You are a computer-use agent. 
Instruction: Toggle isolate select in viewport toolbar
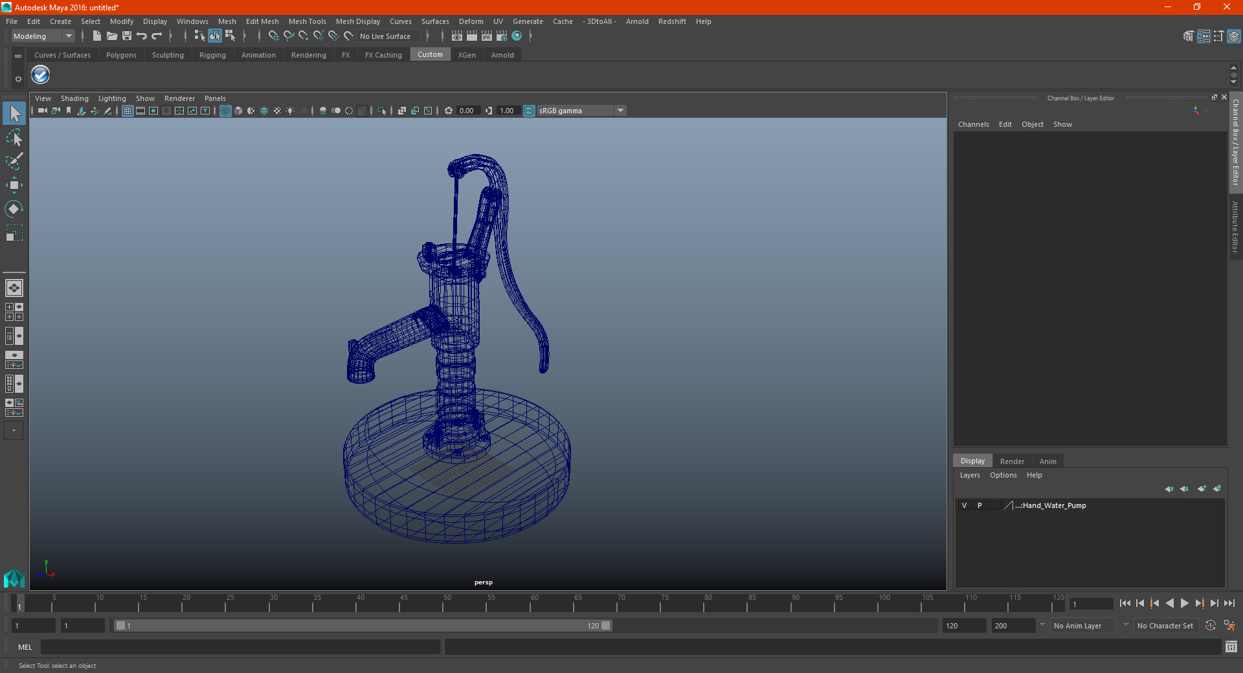(x=382, y=111)
